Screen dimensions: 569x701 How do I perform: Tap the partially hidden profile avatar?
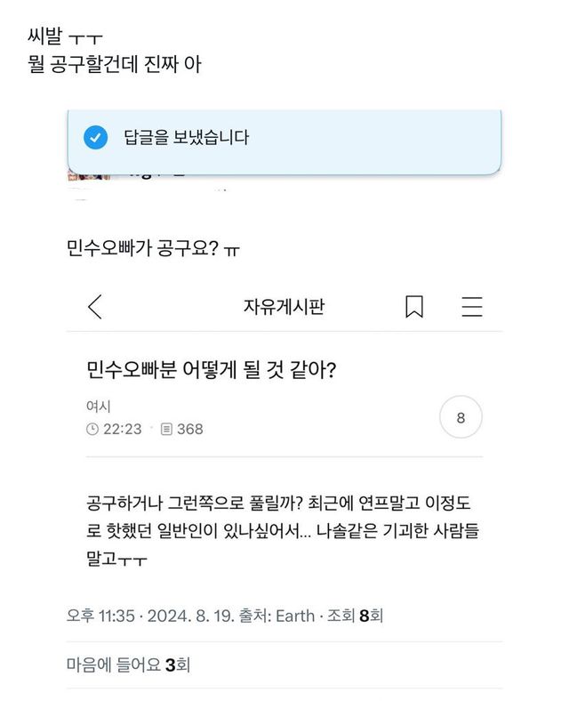(89, 172)
